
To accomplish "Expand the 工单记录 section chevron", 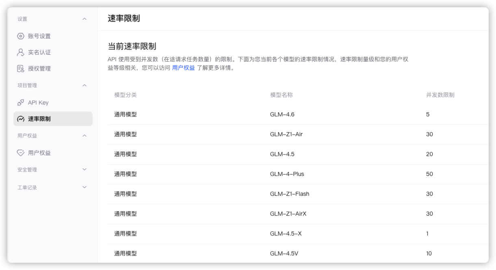I will [84, 188].
